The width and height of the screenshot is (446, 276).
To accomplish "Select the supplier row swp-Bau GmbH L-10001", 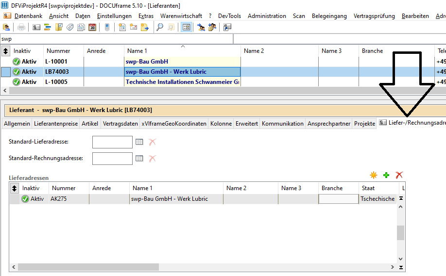I will 223,61.
